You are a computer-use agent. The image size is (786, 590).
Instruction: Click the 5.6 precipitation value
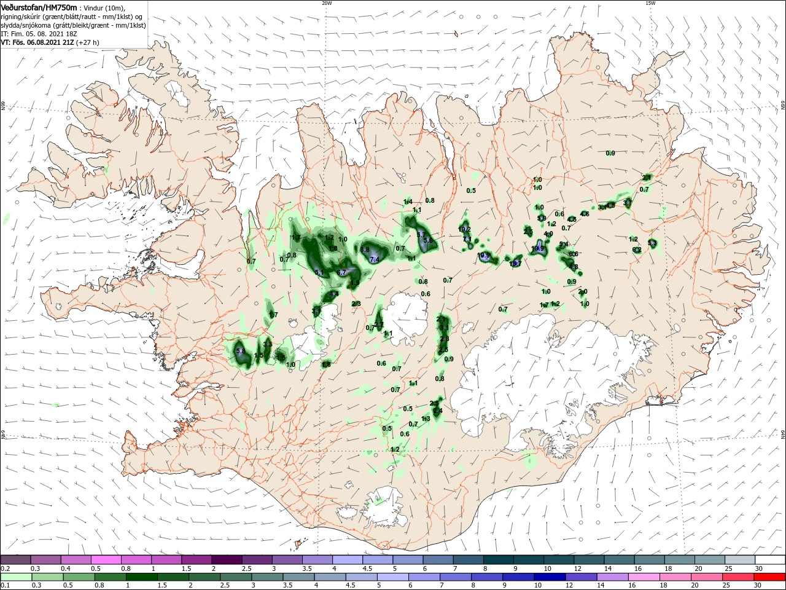pyautogui.click(x=428, y=240)
